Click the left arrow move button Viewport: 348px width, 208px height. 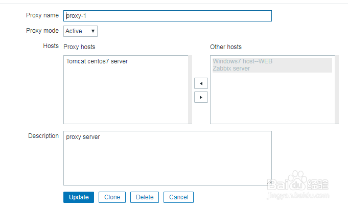click(x=201, y=83)
